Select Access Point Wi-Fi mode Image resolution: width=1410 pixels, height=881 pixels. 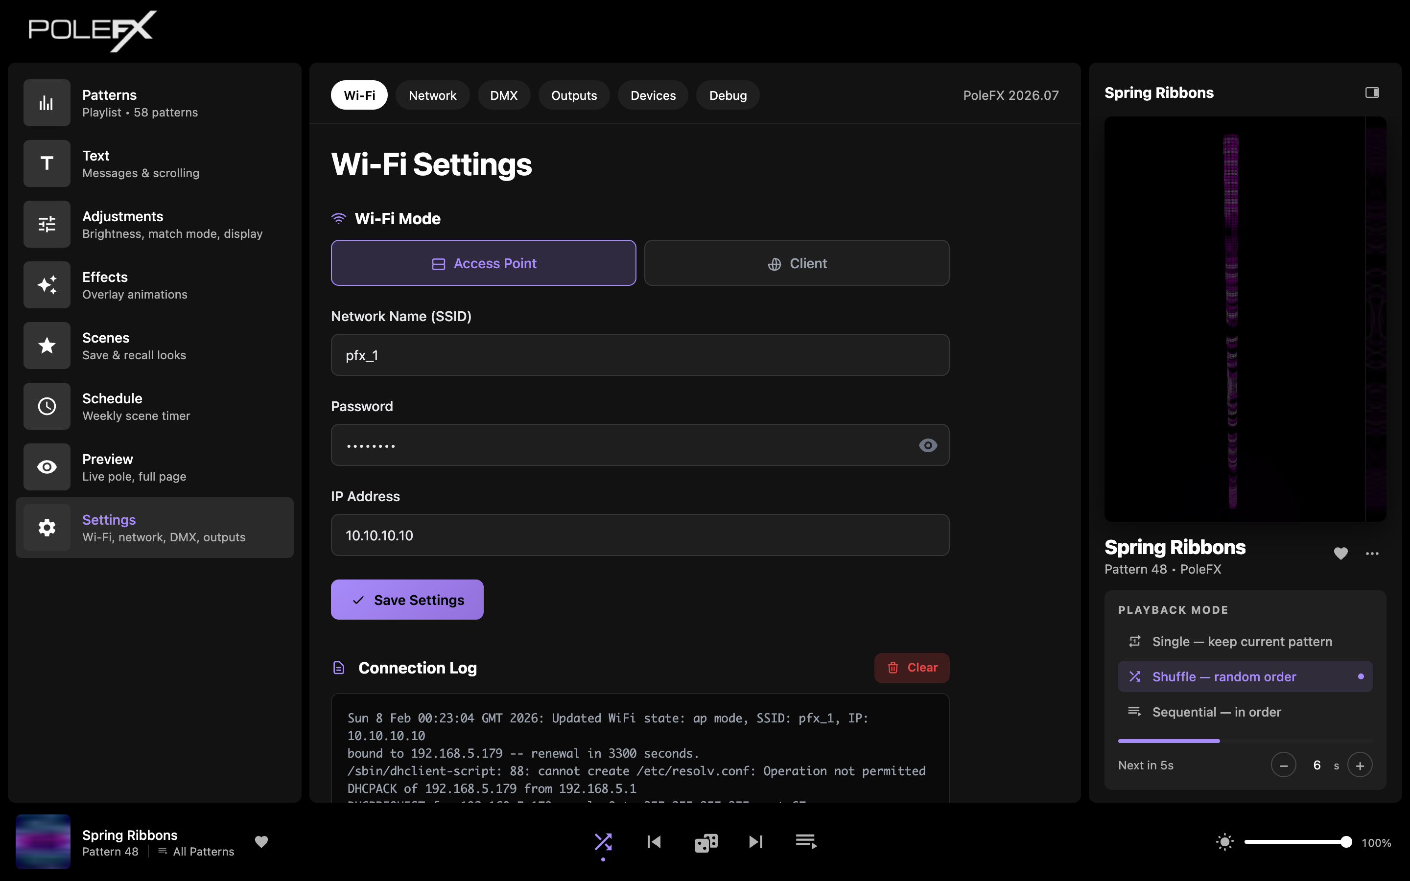[483, 263]
